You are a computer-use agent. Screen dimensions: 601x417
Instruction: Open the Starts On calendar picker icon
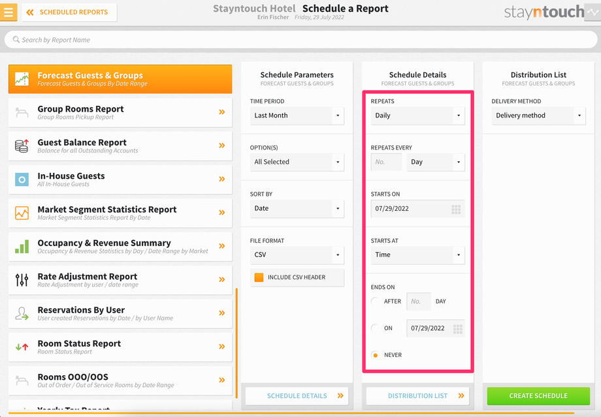(456, 209)
